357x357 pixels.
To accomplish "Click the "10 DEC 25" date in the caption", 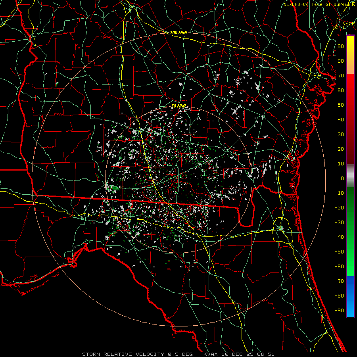I will click(237, 354).
